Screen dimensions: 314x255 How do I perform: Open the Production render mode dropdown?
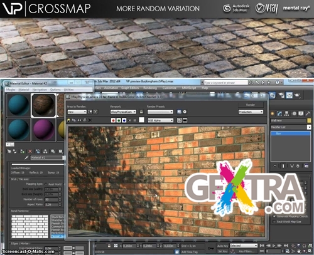coord(251,112)
